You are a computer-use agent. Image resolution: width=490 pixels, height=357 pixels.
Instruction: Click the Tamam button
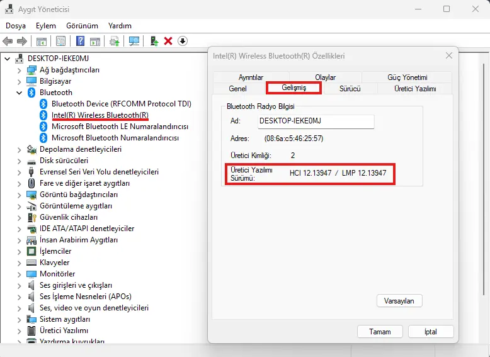tap(380, 331)
